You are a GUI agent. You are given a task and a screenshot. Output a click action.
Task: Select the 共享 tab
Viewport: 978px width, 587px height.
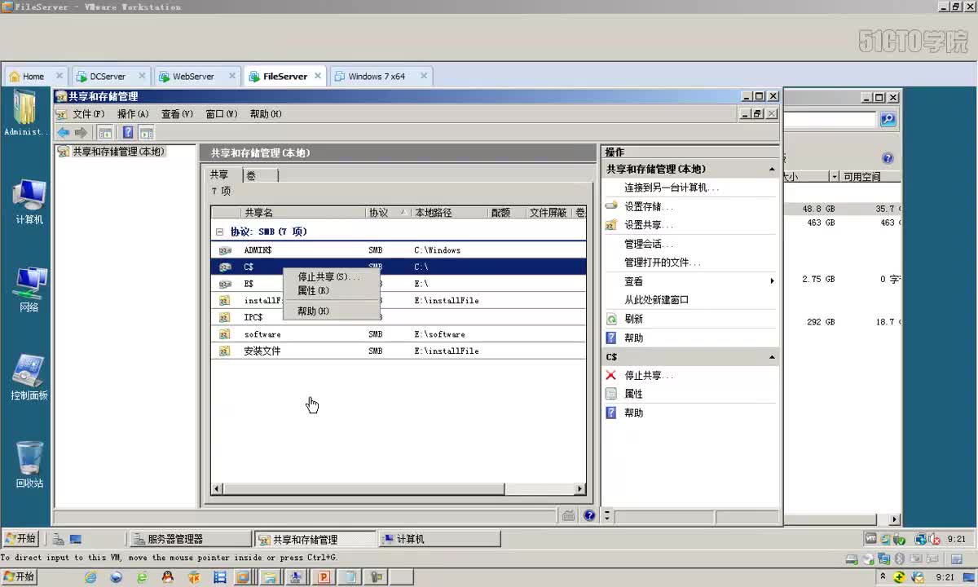coord(223,174)
